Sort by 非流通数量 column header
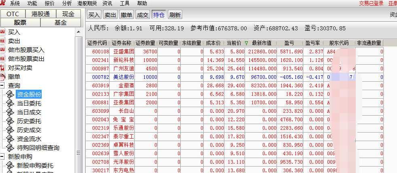Screen dimensions: 397x173 (x=369, y=43)
